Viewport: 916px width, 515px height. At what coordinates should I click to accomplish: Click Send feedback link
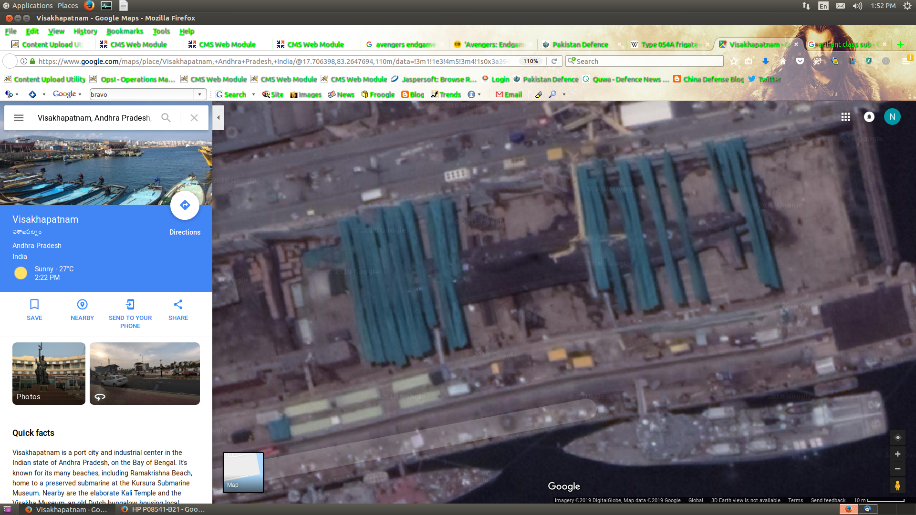pos(828,500)
